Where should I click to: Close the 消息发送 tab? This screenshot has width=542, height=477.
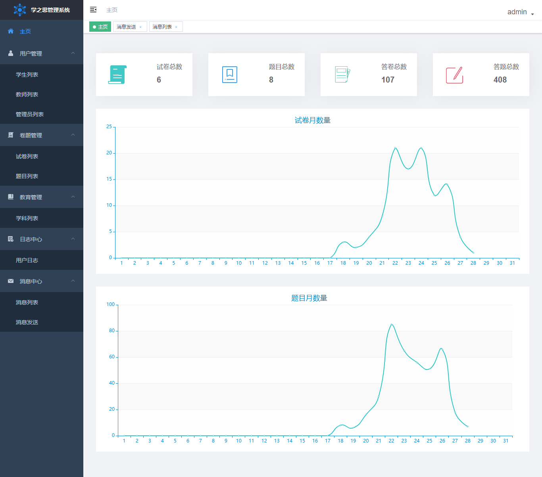tap(140, 27)
